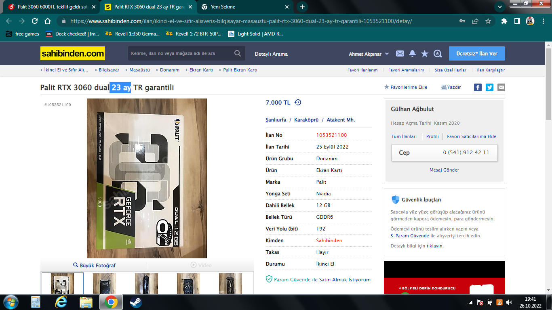Add seller via Favori Satıcılarıma Ekle
The width and height of the screenshot is (552, 310).
coord(472,136)
